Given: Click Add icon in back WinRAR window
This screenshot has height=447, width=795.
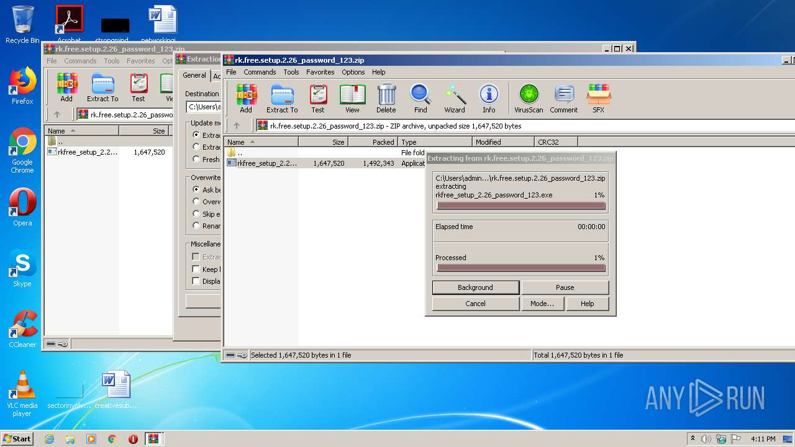Looking at the screenshot, I should pos(66,88).
